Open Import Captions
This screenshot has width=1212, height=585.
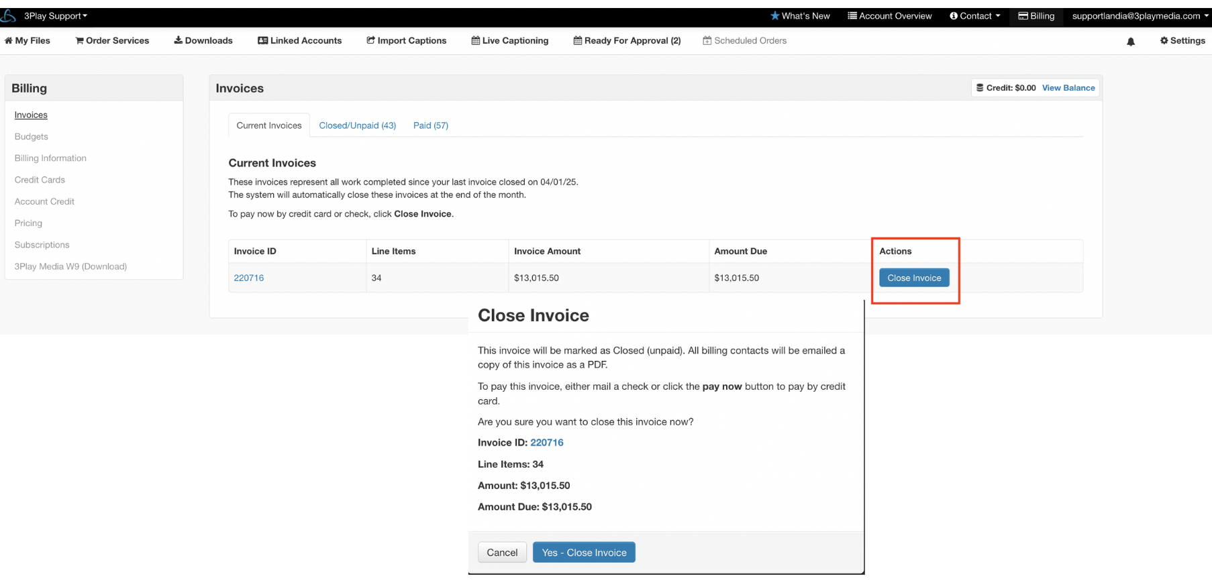(x=406, y=41)
